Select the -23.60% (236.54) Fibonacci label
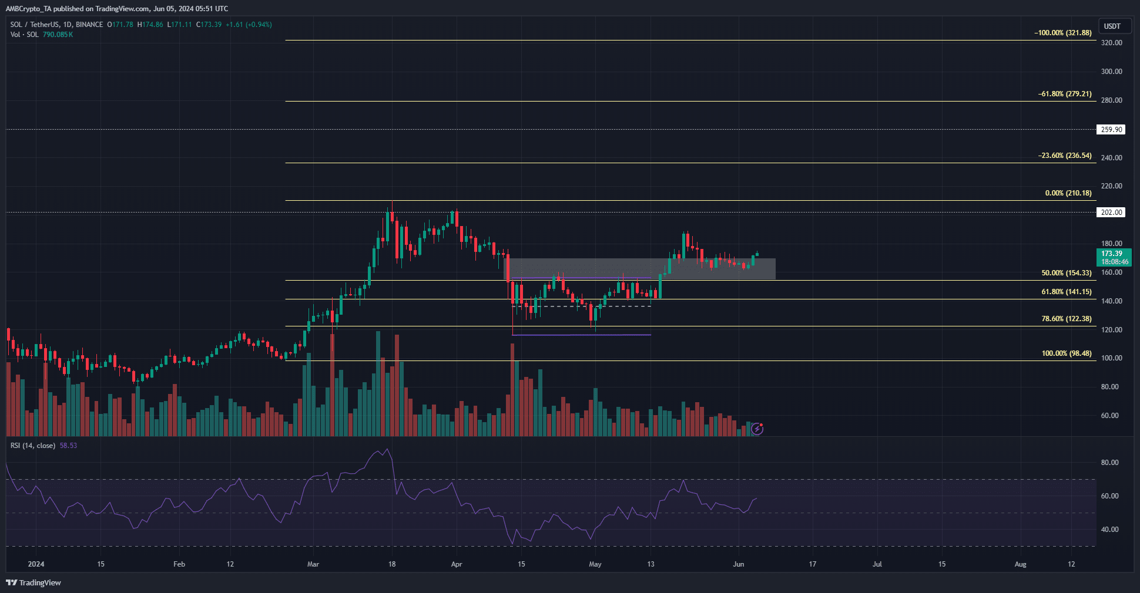1140x593 pixels. pos(1065,156)
